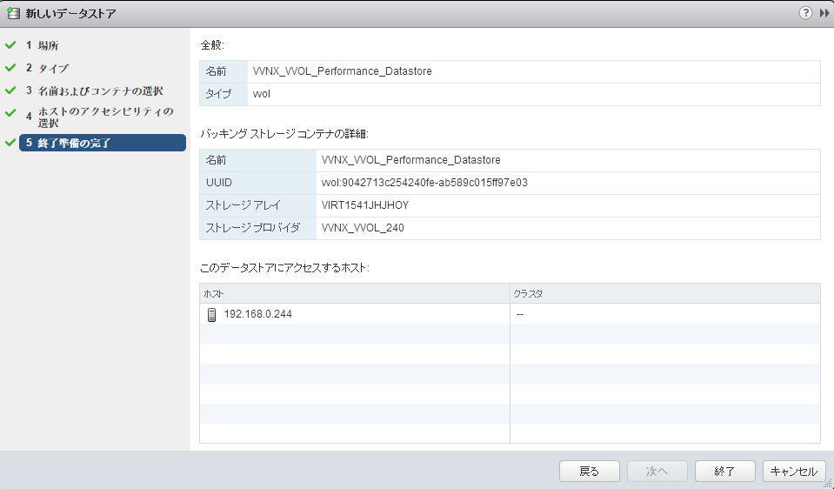Viewport: 834px width, 489px height.
Task: Select the 192.168.0.244 host row
Action: click(x=510, y=314)
